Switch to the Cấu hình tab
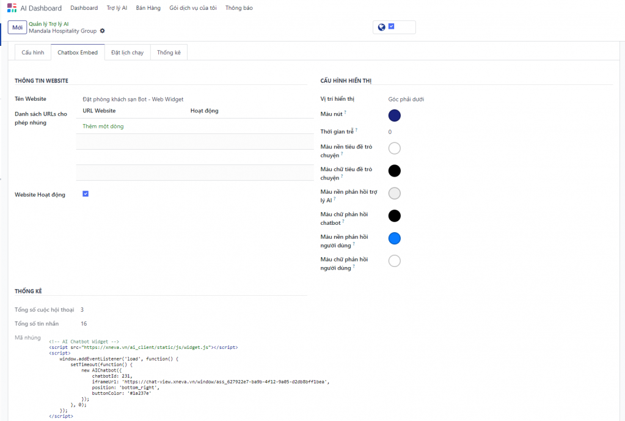 pos(32,53)
